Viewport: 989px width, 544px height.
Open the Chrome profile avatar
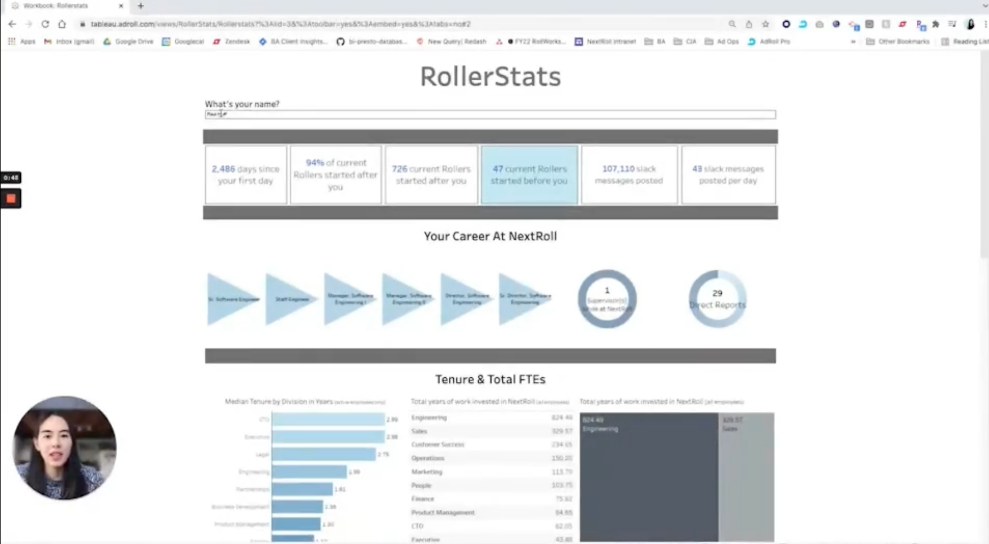click(971, 24)
